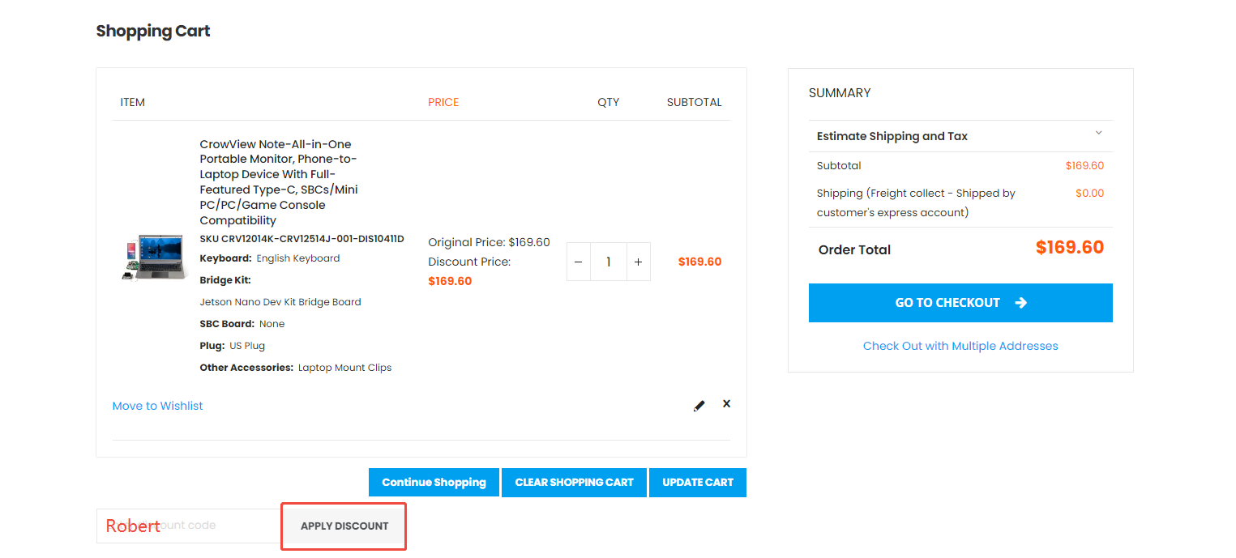Open the CrowView Note product title link

point(279,182)
